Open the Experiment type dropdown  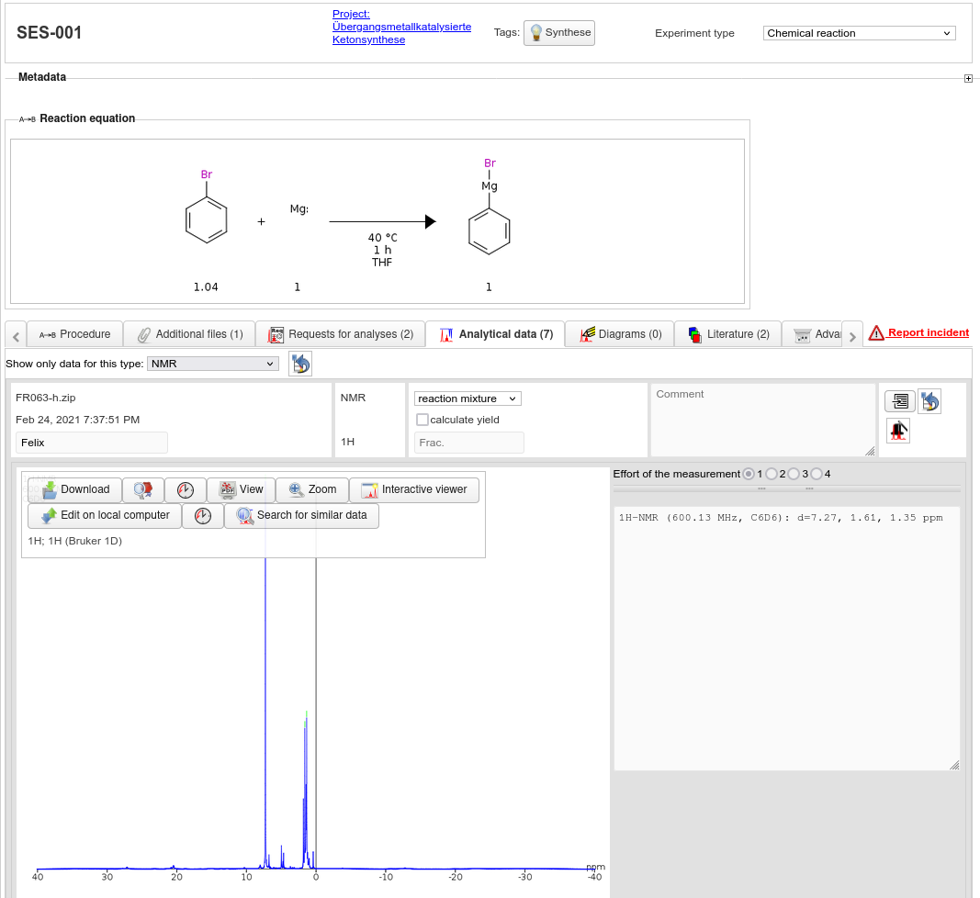[859, 33]
